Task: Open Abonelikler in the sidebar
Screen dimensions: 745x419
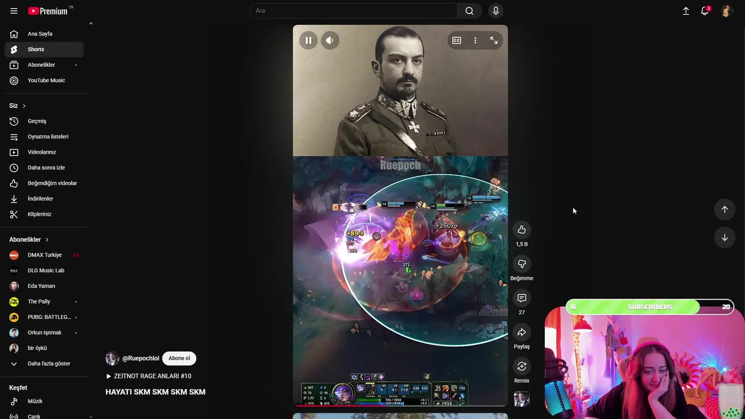Action: click(44, 65)
